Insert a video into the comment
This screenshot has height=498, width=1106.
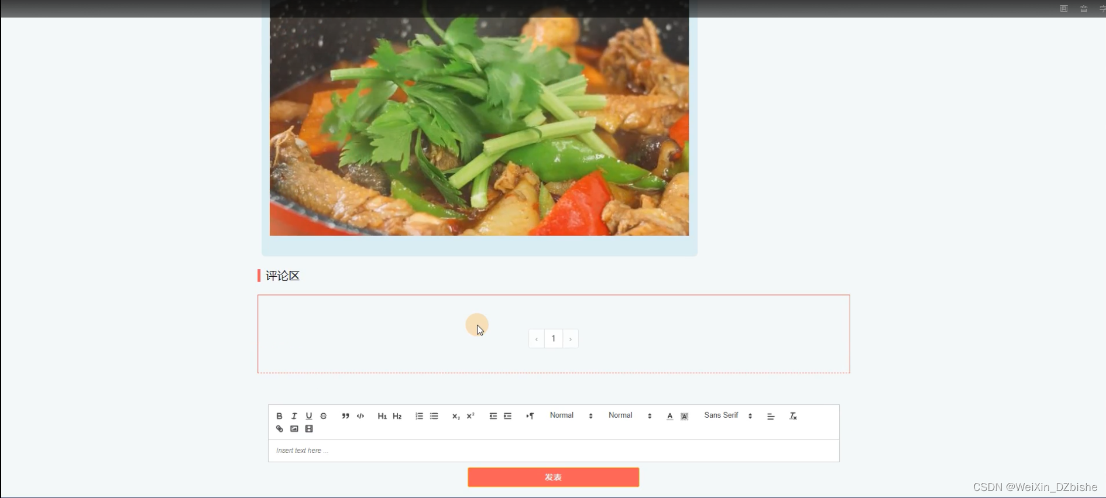(309, 429)
